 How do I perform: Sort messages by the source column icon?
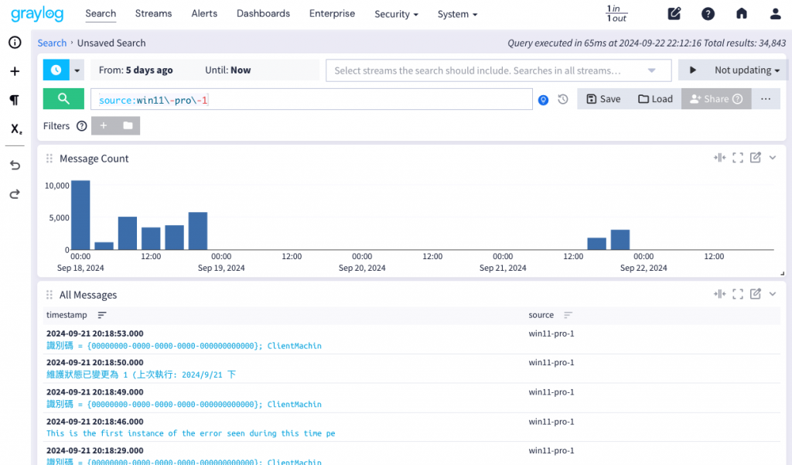[568, 315]
